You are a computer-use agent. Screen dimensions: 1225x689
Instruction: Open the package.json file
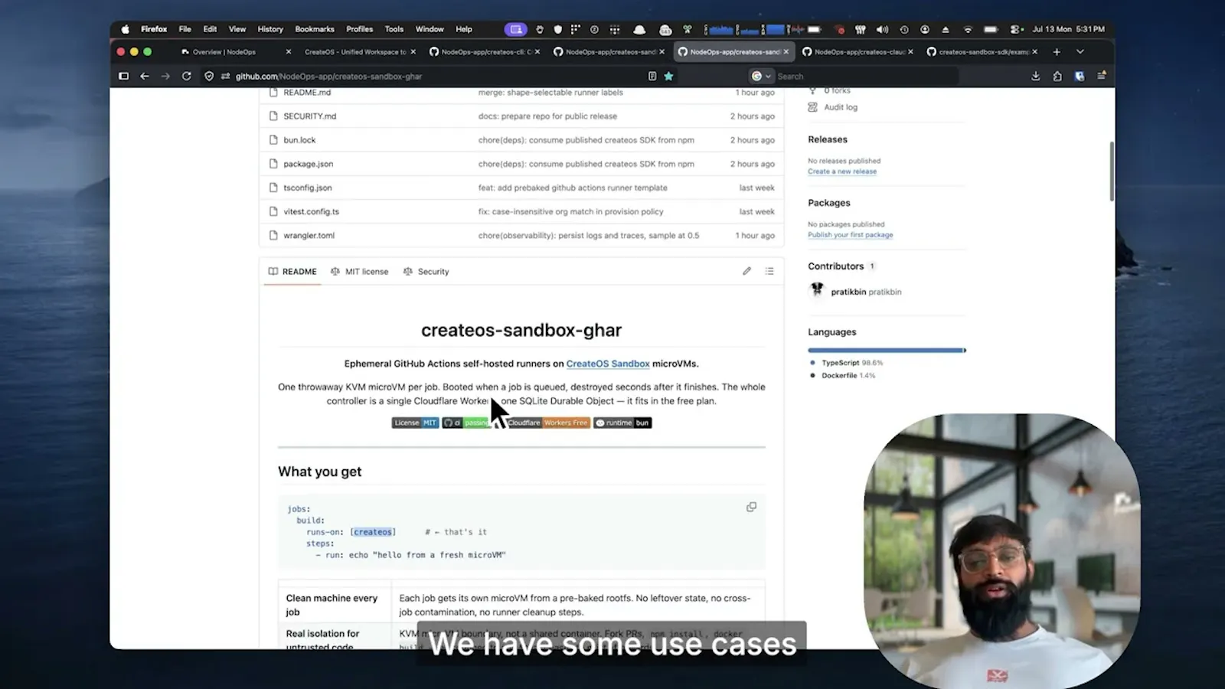(x=309, y=164)
